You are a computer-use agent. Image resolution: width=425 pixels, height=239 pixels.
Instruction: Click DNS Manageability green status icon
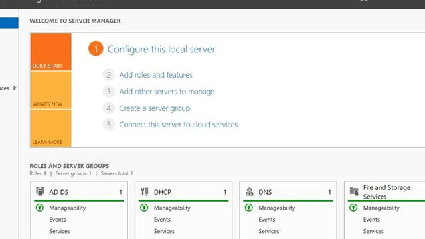(249, 208)
